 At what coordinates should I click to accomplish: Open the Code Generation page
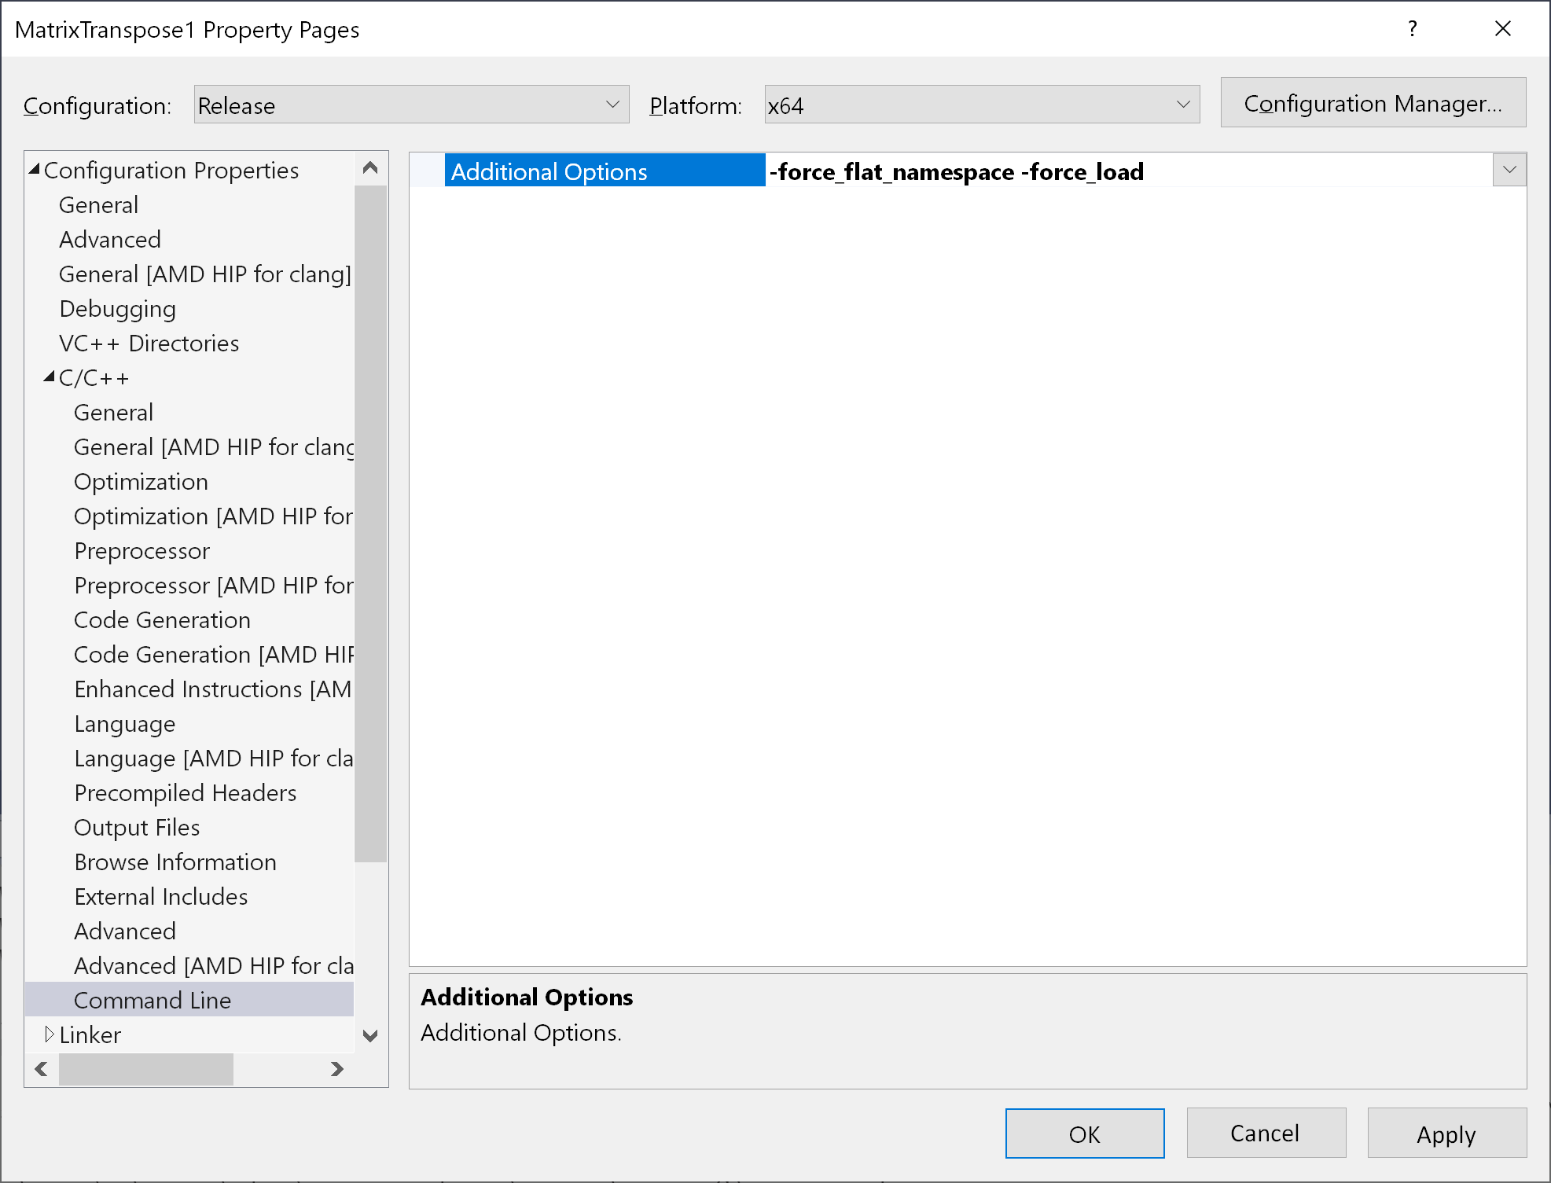[x=162, y=620]
